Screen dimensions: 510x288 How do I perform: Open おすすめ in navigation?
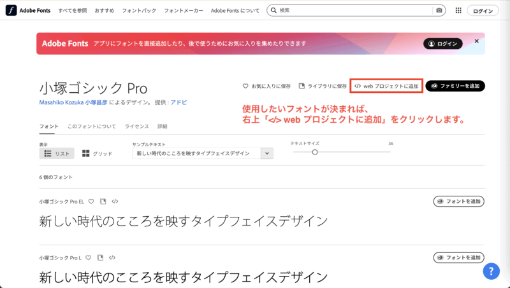[x=105, y=10]
